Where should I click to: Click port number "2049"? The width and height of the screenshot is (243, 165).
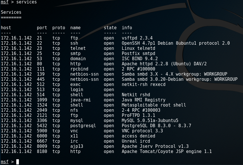point(42,110)
